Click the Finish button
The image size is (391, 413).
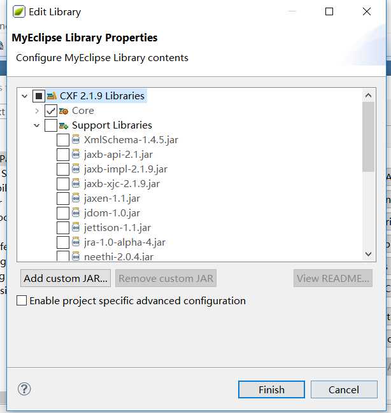click(x=271, y=389)
